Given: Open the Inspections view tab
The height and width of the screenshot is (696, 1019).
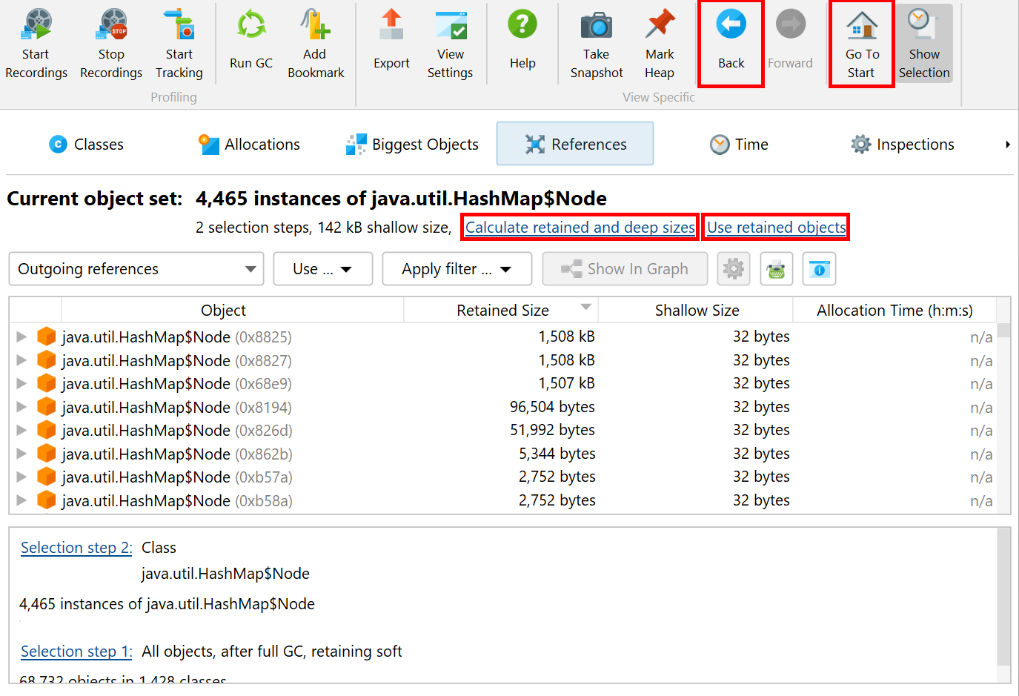Looking at the screenshot, I should point(903,145).
